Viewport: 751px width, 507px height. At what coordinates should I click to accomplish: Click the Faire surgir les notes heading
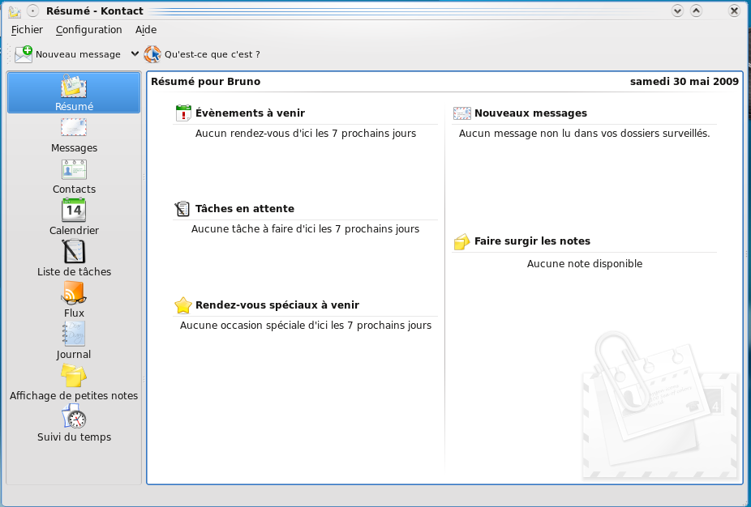click(x=532, y=241)
